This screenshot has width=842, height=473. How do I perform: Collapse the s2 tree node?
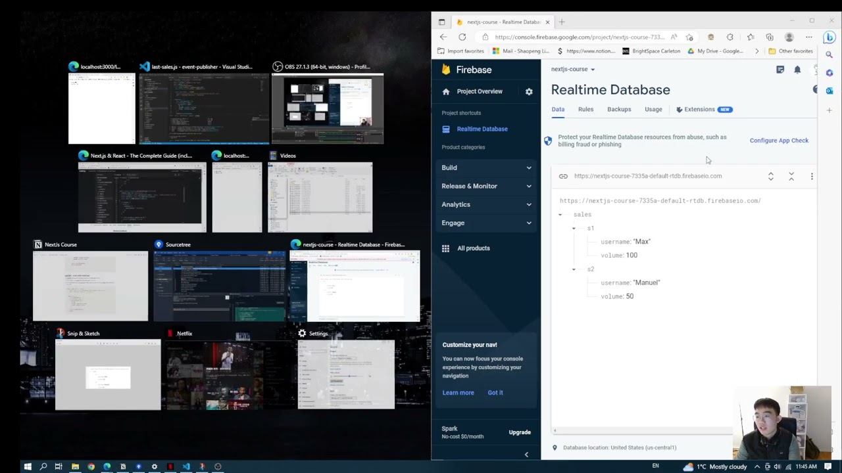(x=574, y=269)
